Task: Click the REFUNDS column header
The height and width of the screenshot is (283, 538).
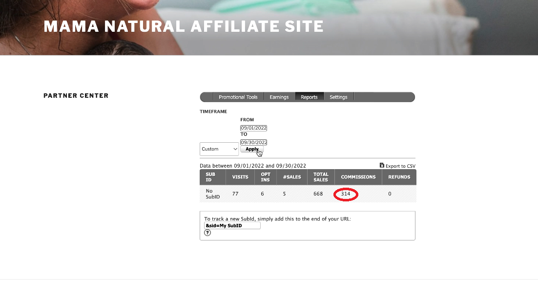Action: tap(399, 177)
